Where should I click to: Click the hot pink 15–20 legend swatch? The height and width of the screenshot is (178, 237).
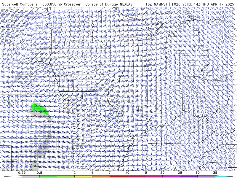[153, 177]
